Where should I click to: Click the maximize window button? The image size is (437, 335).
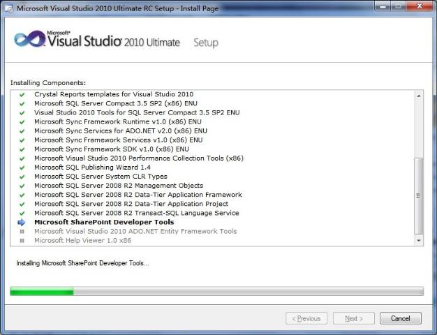tap(399, 6)
